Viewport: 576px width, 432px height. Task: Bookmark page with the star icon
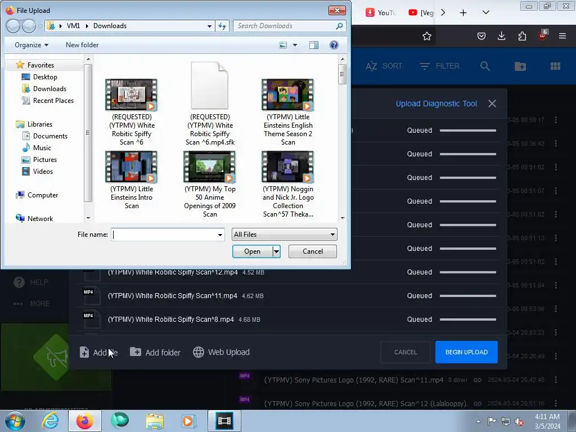point(426,36)
